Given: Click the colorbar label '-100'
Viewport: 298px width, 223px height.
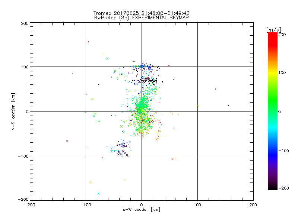Looking at the screenshot, I should click(x=283, y=151).
